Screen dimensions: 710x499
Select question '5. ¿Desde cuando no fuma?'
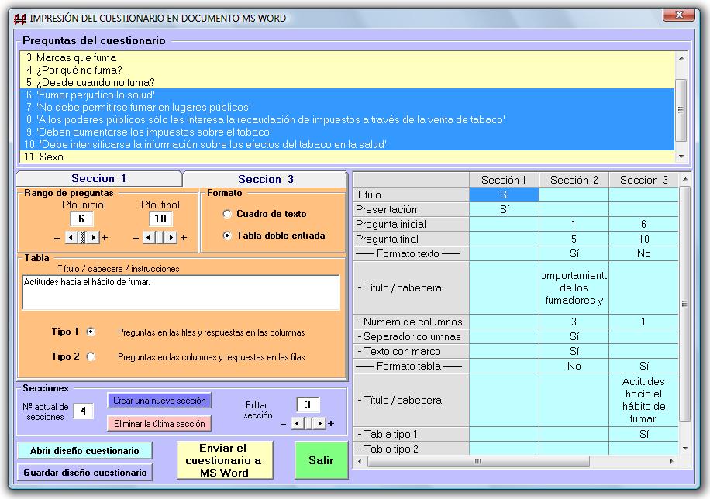(x=346, y=82)
